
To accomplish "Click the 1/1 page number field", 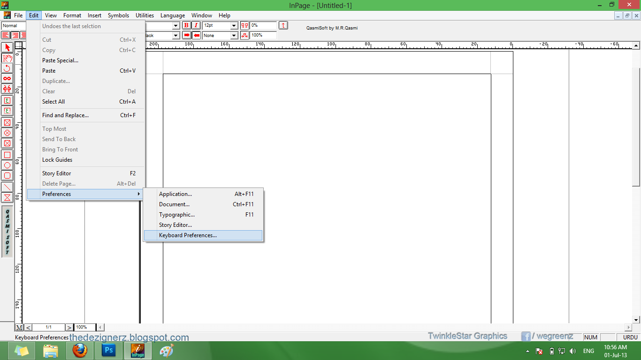I will [x=48, y=327].
